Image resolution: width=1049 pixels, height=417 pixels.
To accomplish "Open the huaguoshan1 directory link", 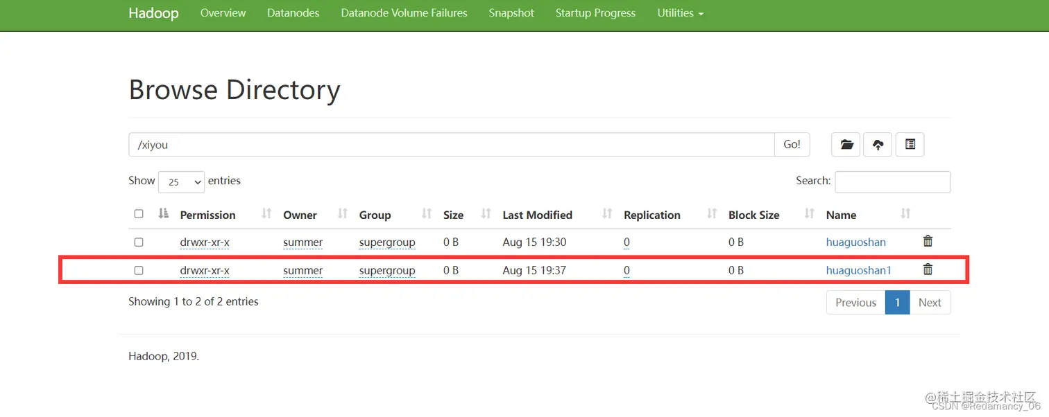I will (x=858, y=270).
